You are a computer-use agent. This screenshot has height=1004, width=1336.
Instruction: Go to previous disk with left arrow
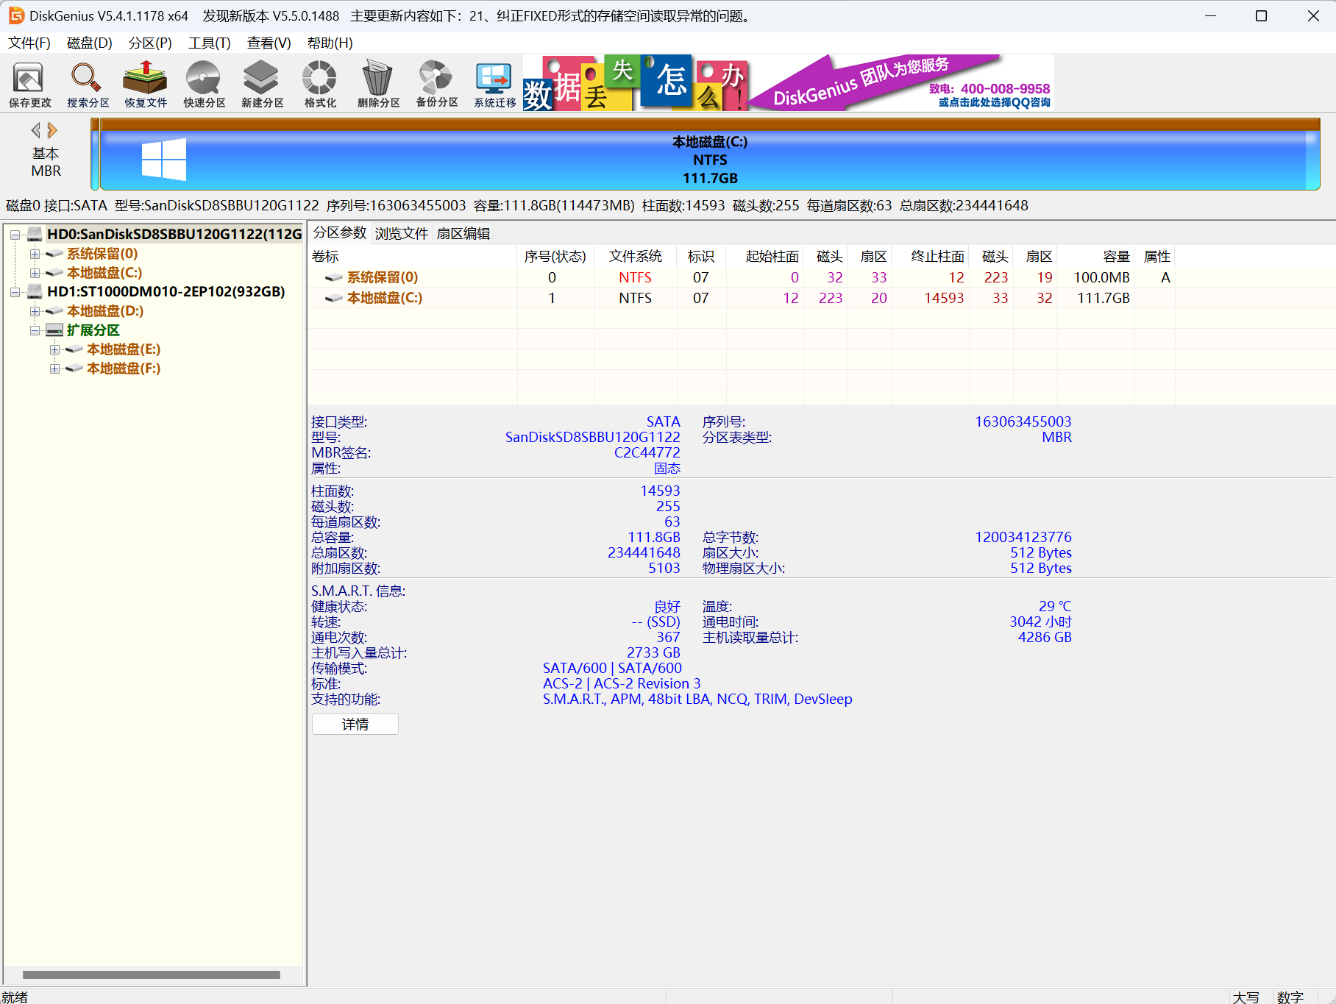pyautogui.click(x=35, y=131)
